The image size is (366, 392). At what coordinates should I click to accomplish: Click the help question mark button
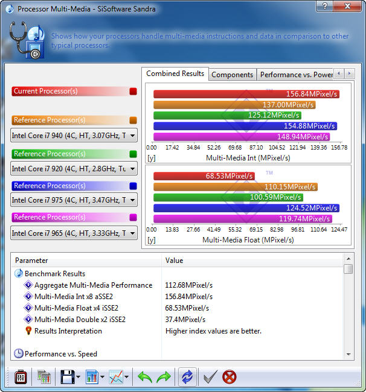[x=325, y=6]
